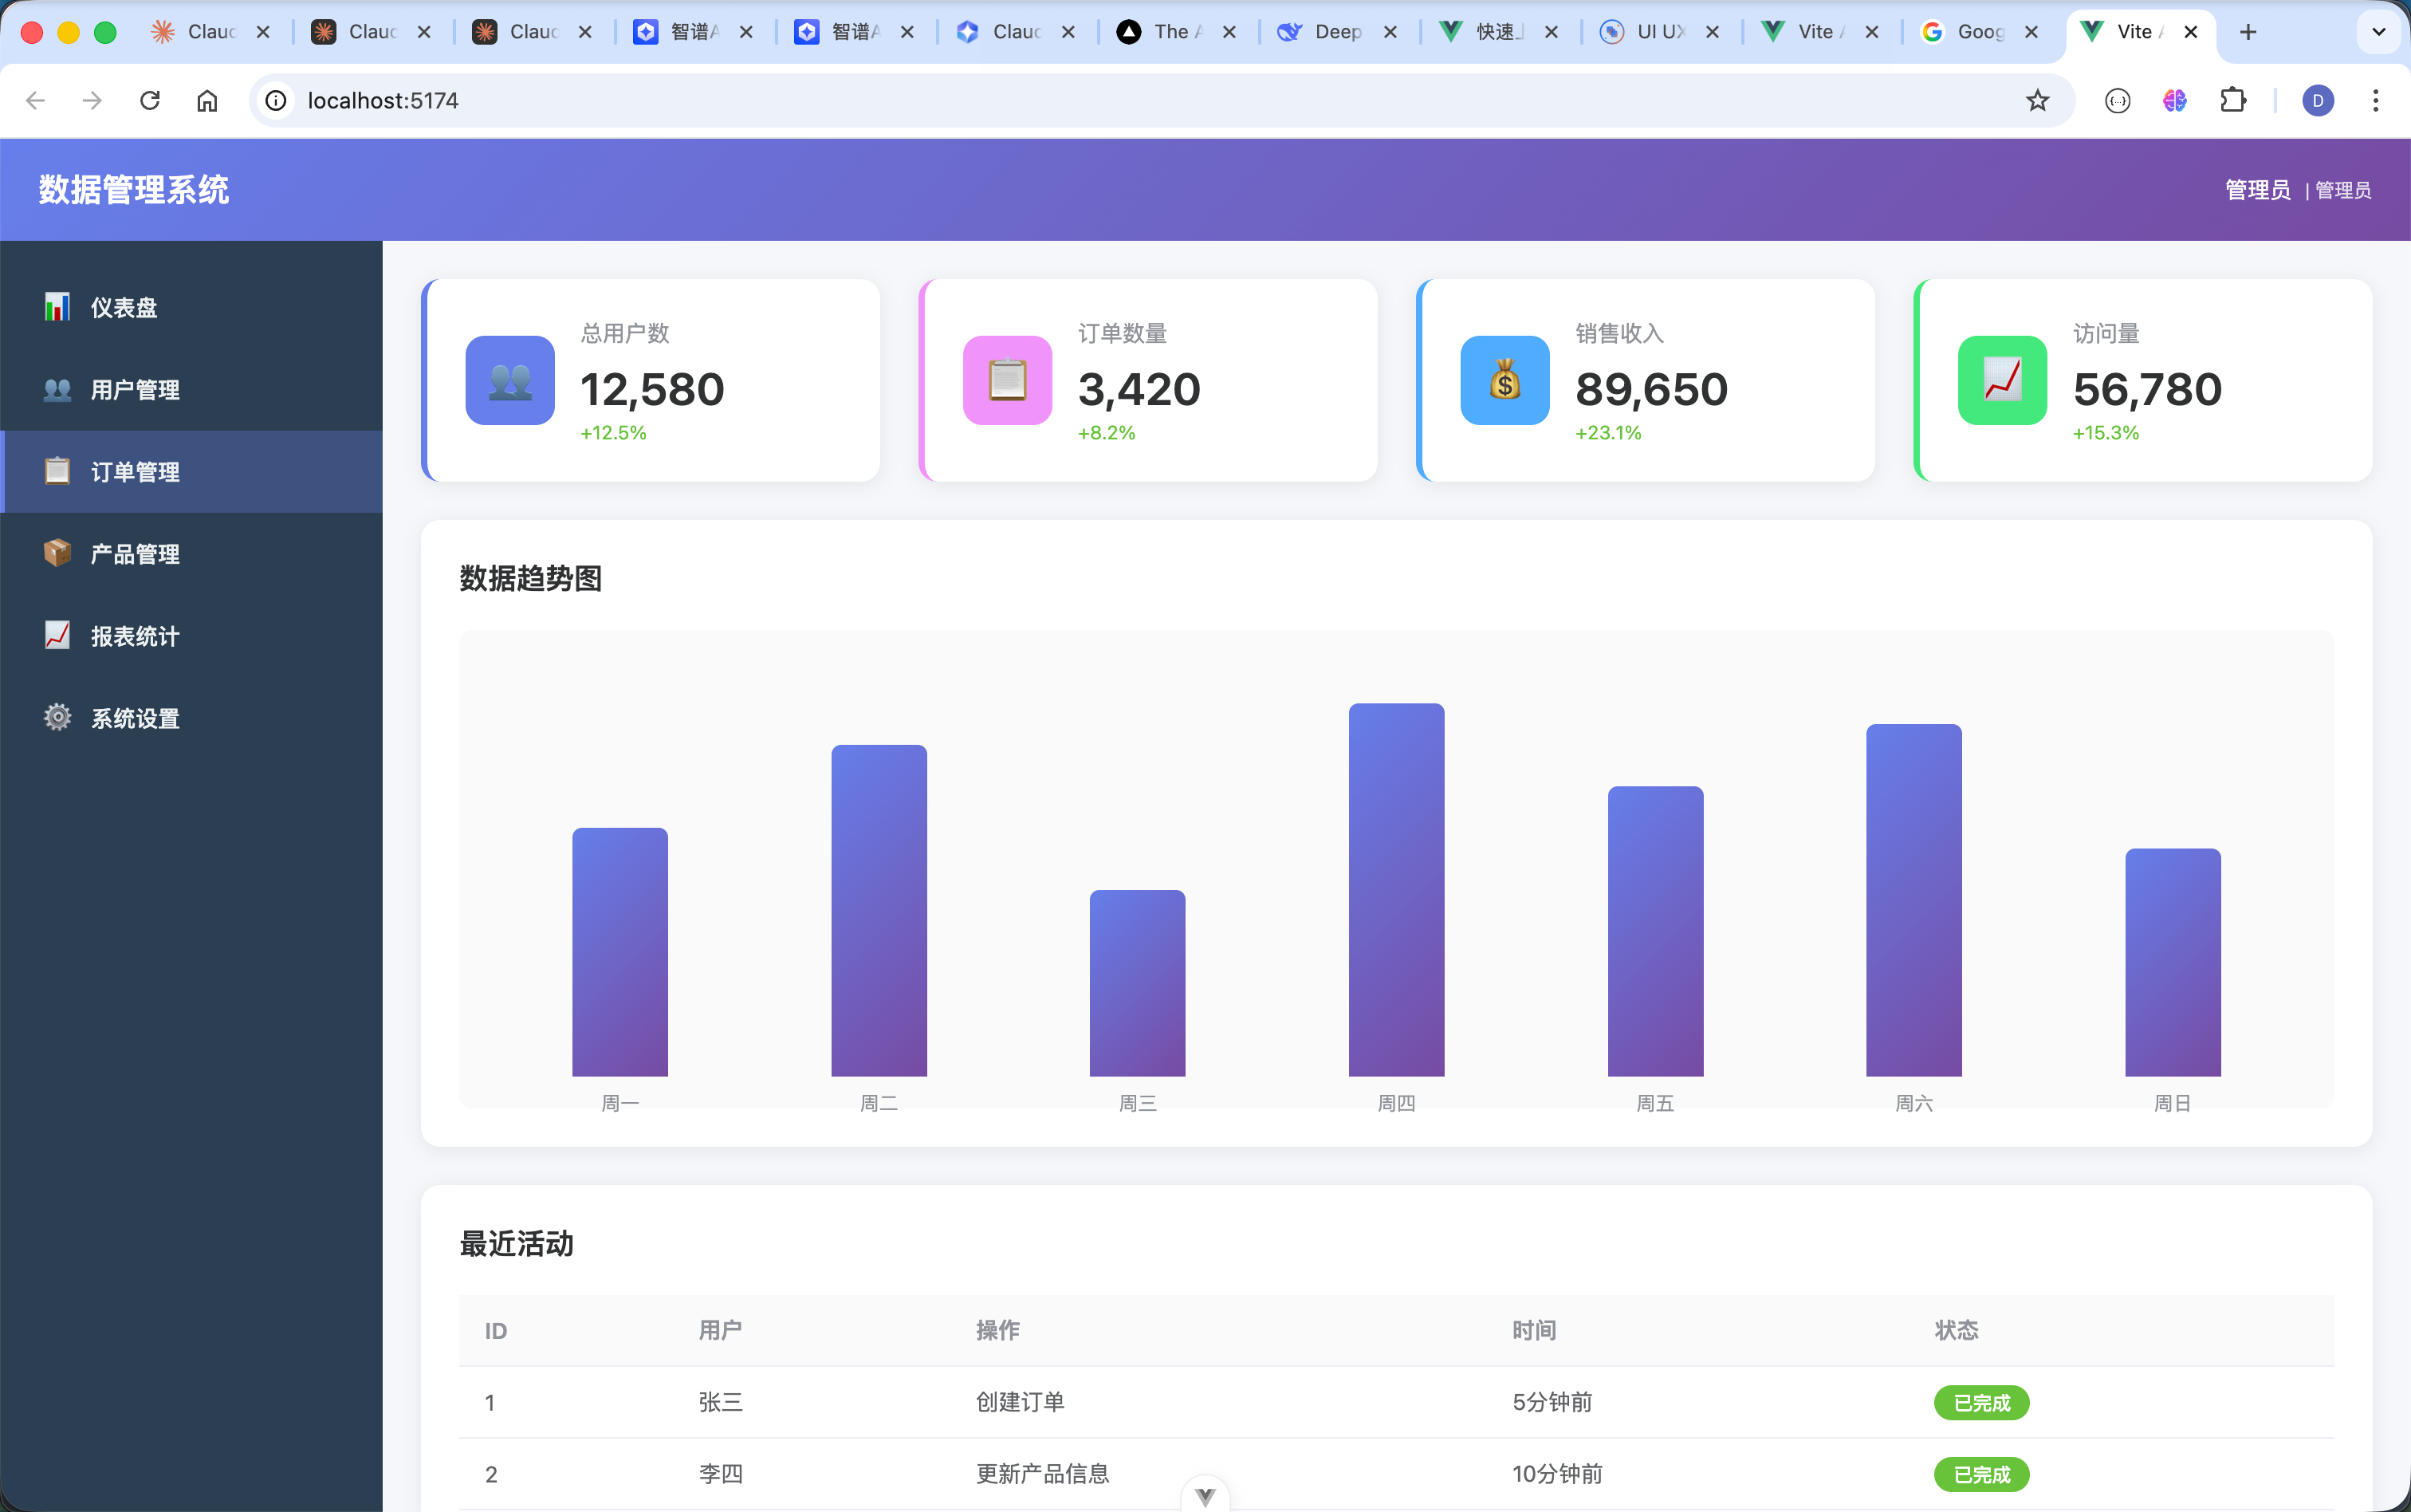Select the 仪表盘 icon in the sidebar
2411x1512 pixels.
click(x=57, y=306)
